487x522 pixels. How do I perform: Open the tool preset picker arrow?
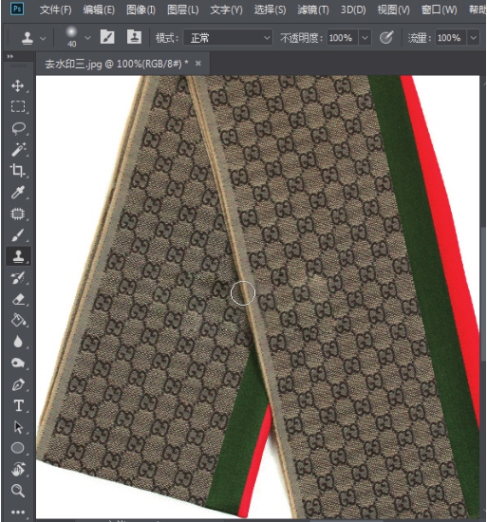tap(43, 38)
